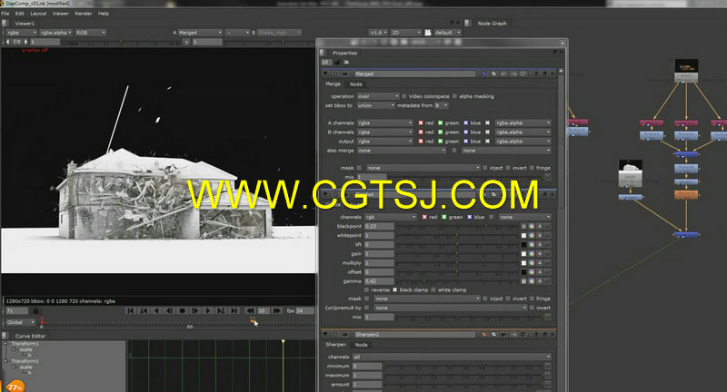The height and width of the screenshot is (392, 727).
Task: Collapse Merge4 properties panel arrow
Action: 325,74
